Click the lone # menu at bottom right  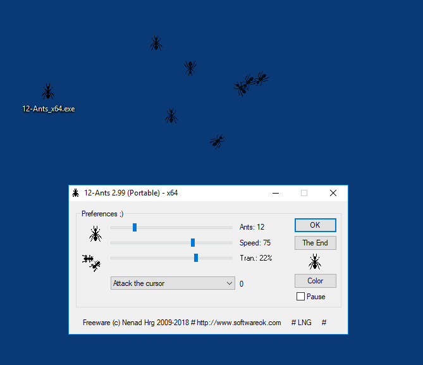[x=324, y=323]
